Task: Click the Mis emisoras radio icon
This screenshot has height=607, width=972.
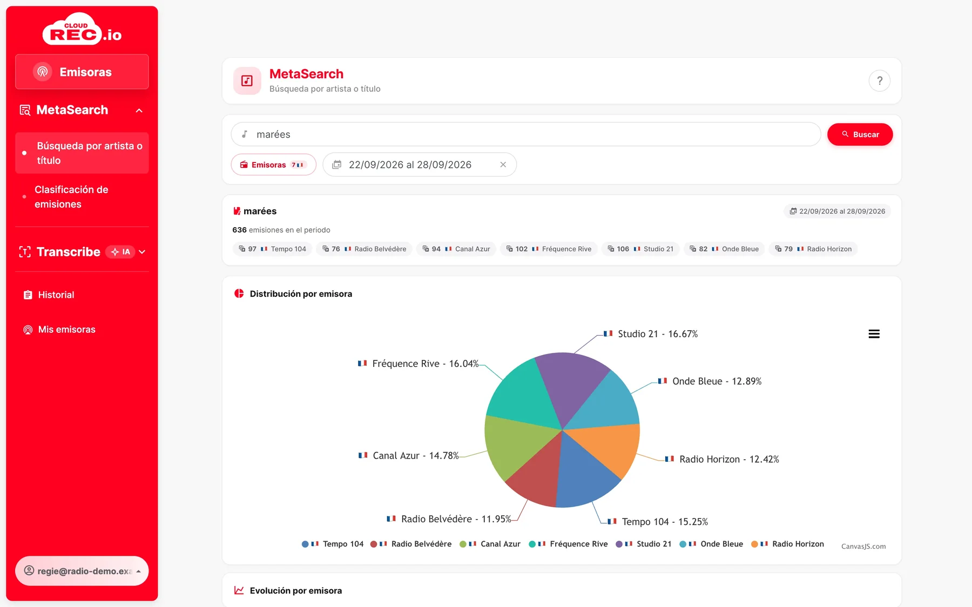Action: click(28, 330)
